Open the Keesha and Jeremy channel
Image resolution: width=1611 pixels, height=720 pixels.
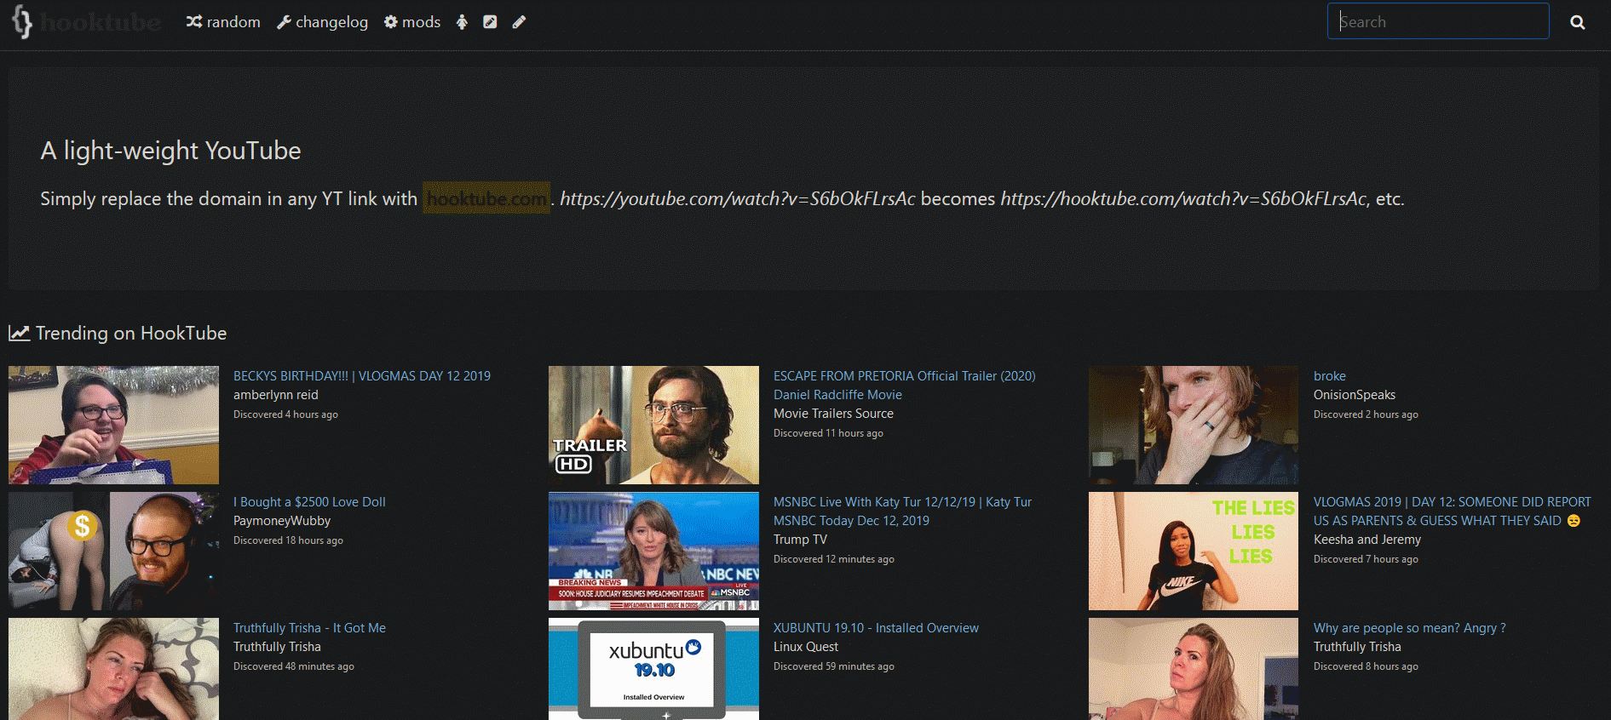point(1367,540)
